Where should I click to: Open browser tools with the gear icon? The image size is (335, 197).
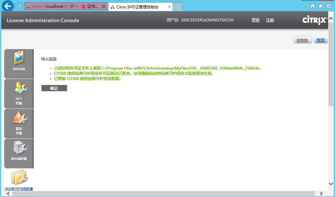[x=329, y=6]
